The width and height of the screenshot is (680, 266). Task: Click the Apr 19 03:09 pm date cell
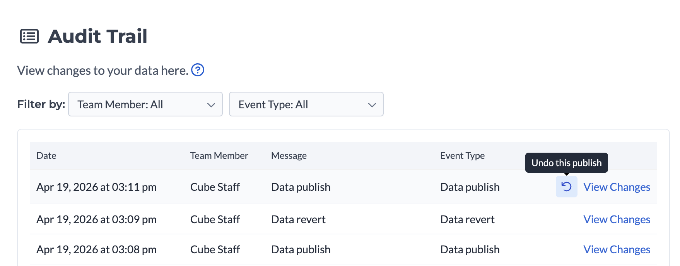(x=96, y=219)
